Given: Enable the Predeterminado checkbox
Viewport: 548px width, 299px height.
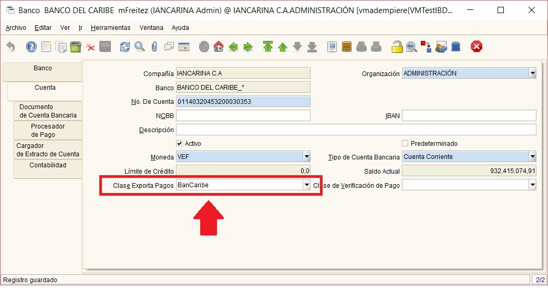Looking at the screenshot, I should [405, 143].
